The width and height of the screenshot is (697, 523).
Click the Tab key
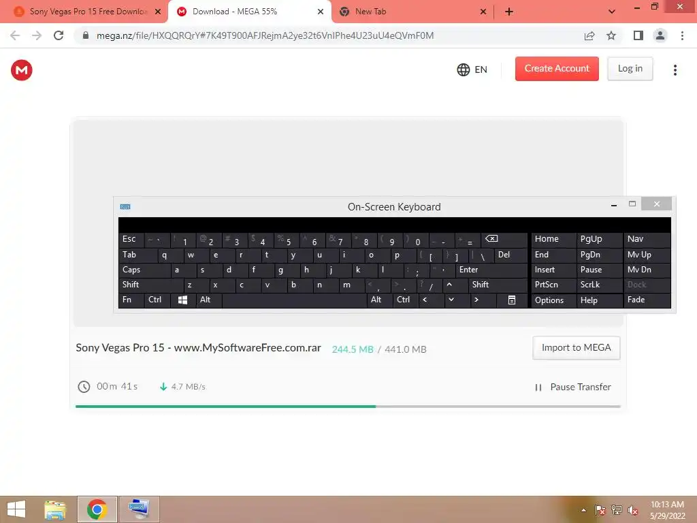(x=137, y=255)
